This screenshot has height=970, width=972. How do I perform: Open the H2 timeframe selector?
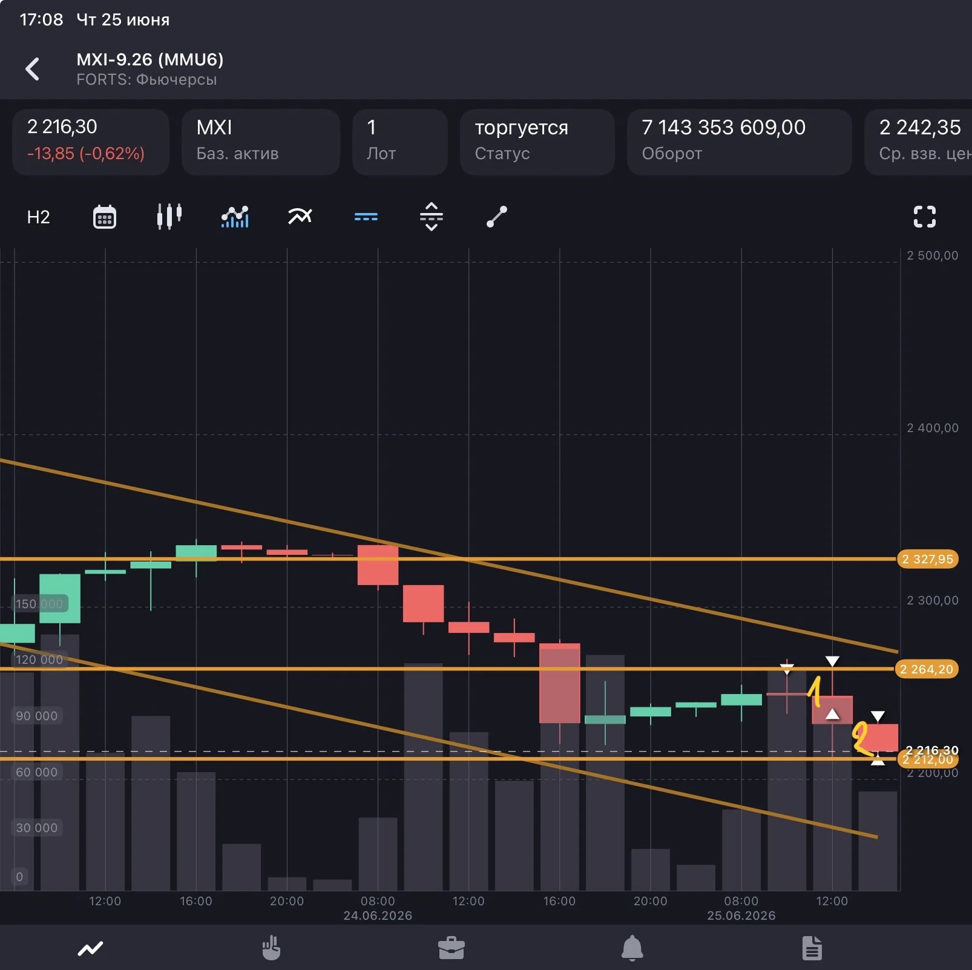pos(39,217)
